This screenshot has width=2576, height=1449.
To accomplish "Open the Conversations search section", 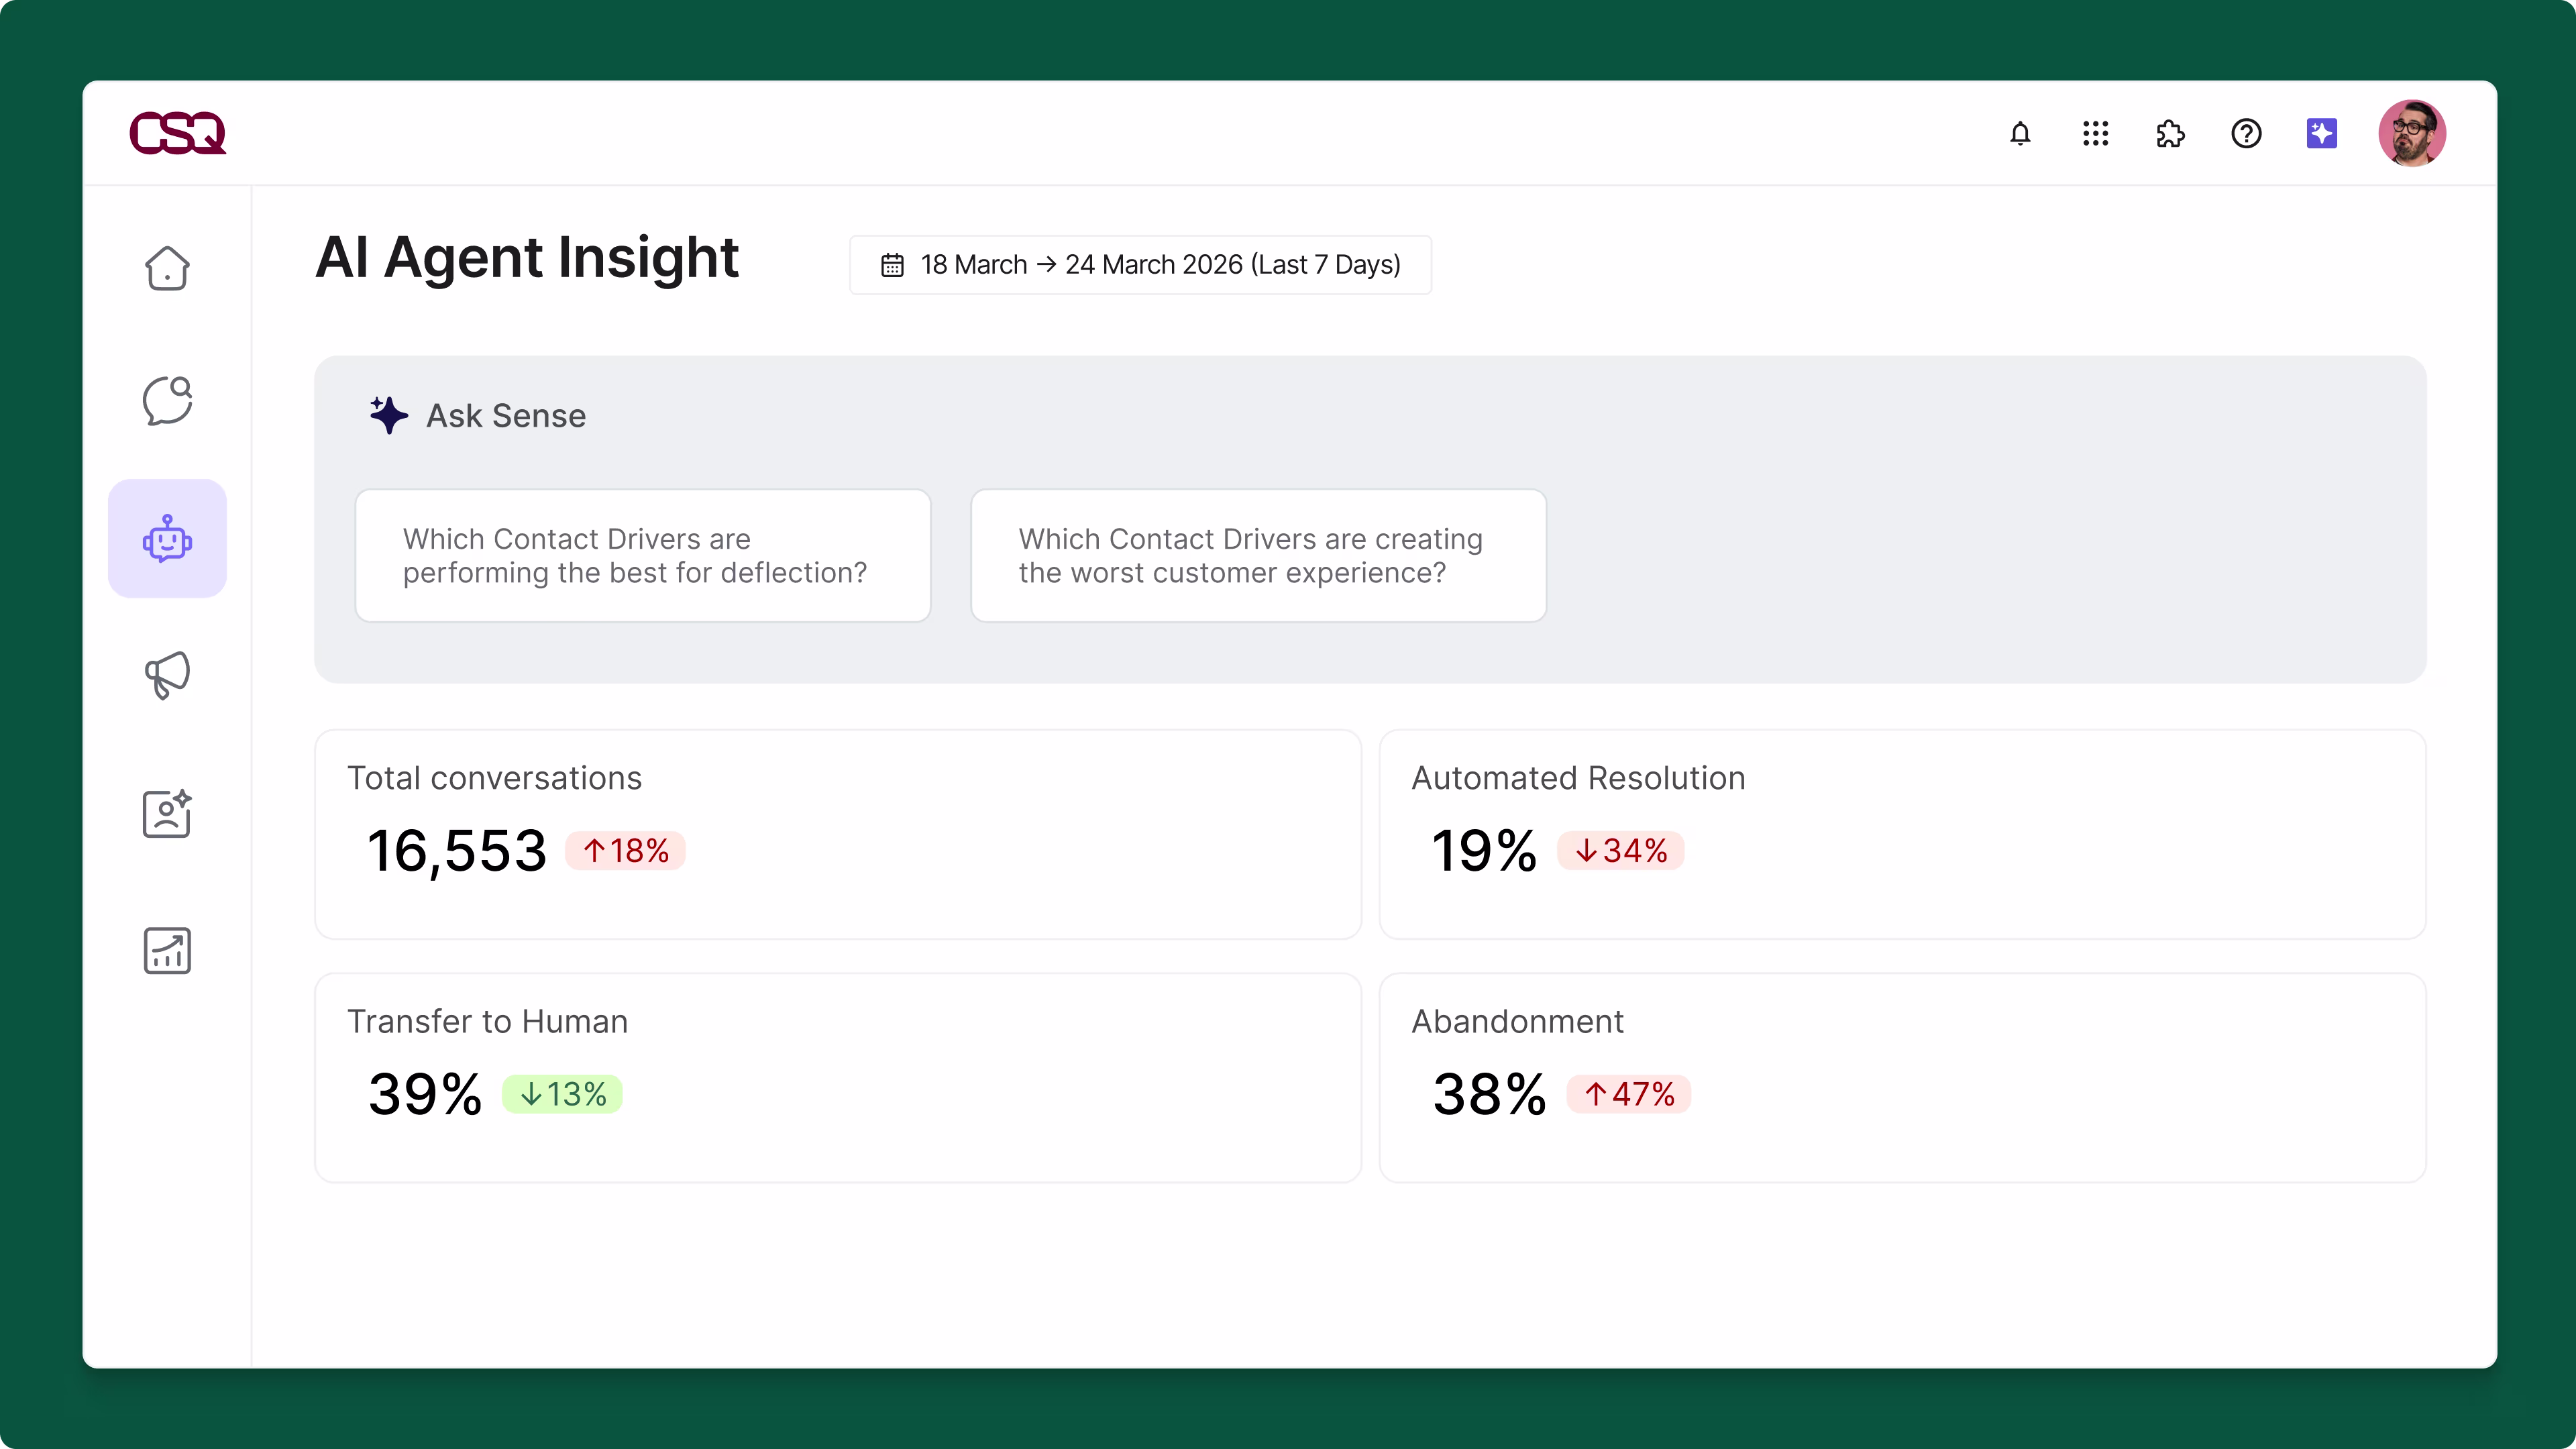I will pos(167,400).
